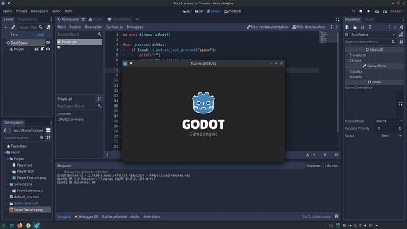Open the Szene menu
This screenshot has height=229, width=407.
[x=7, y=11]
